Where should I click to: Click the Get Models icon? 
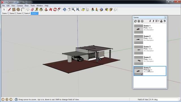click(106, 10)
